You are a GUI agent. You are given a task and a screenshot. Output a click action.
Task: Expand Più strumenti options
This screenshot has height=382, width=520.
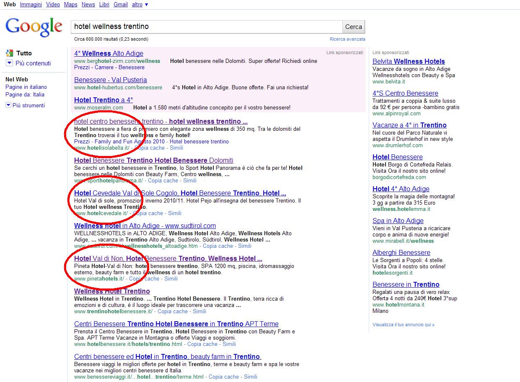tap(25, 106)
